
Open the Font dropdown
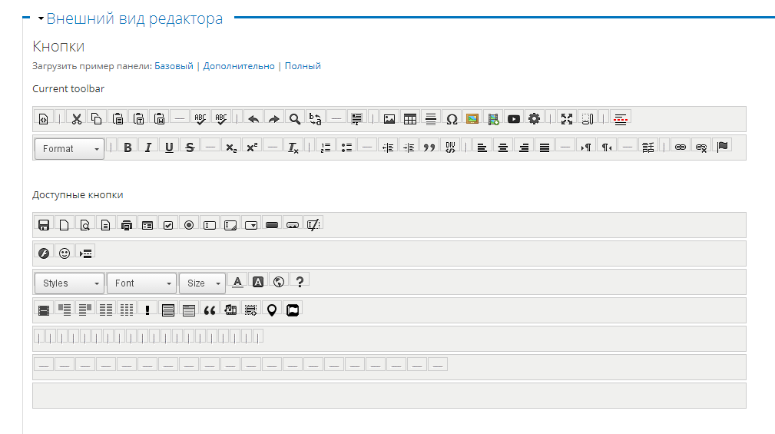point(142,283)
